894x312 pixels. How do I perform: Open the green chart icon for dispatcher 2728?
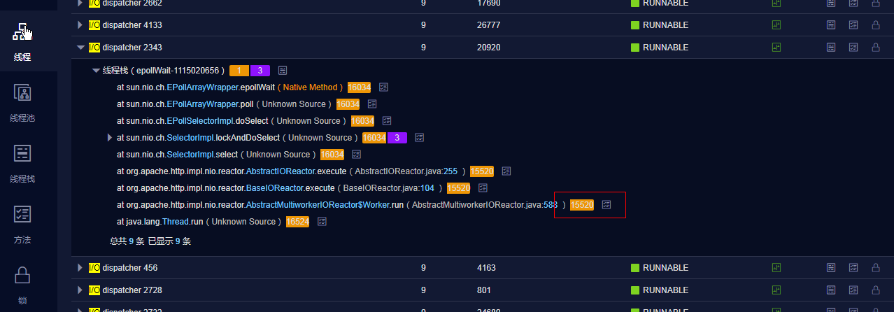coord(776,290)
